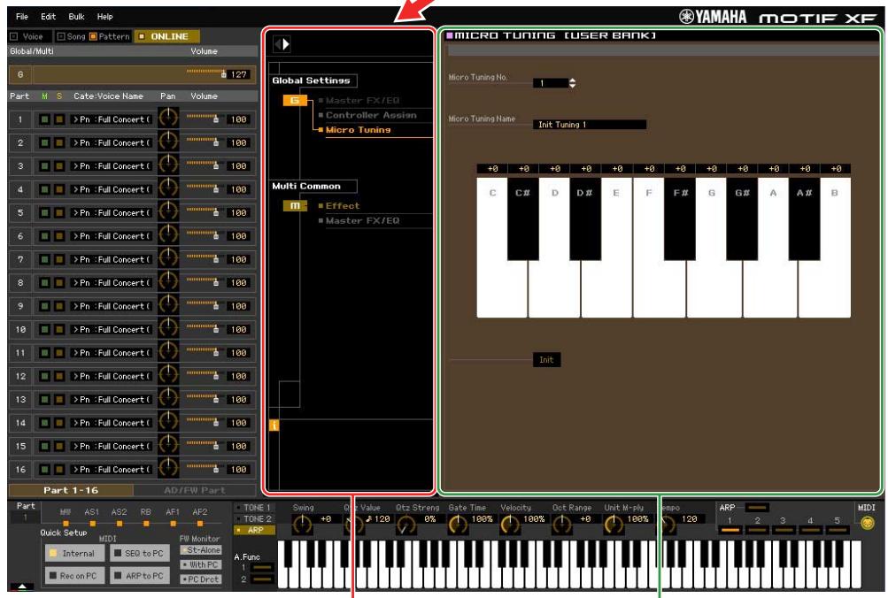Click the orange info i icon
888x598 pixels.
tap(274, 425)
